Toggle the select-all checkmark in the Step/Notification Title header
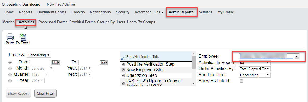 pos(122,58)
